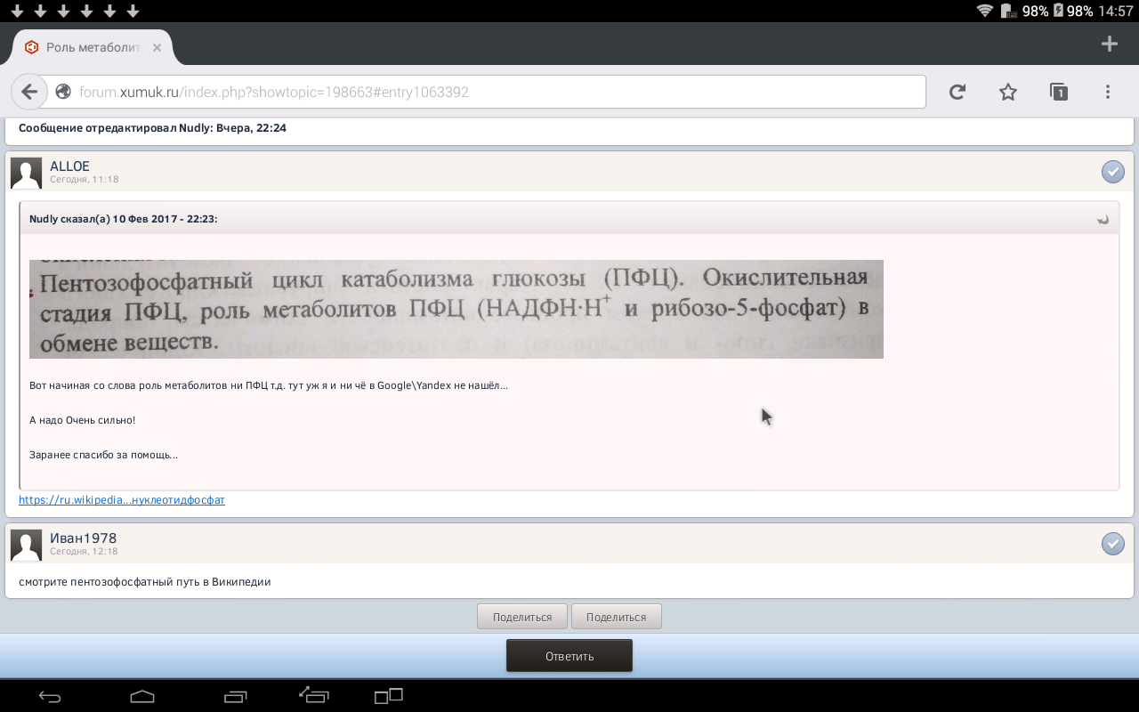Go back using the browser back arrow

coord(29,92)
